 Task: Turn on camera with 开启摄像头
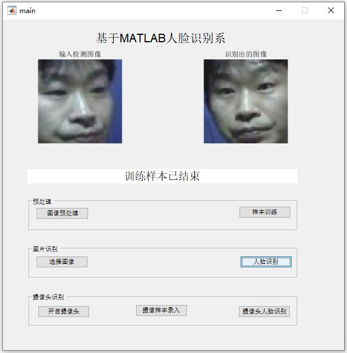(63, 311)
